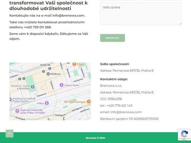The width and height of the screenshot is (191, 143).
Task: Click the 'Sídlo společnosti:' heading
Action: 115,64
